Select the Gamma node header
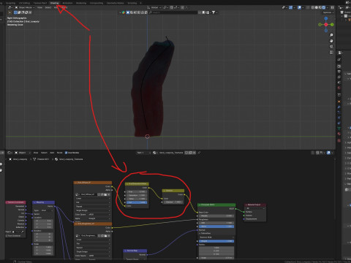Image resolution: width=351 pixels, height=263 pixels. pos(173,191)
